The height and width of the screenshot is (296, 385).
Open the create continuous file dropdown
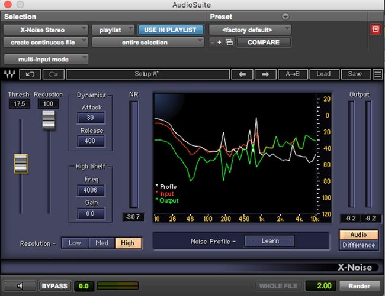pyautogui.click(x=45, y=43)
